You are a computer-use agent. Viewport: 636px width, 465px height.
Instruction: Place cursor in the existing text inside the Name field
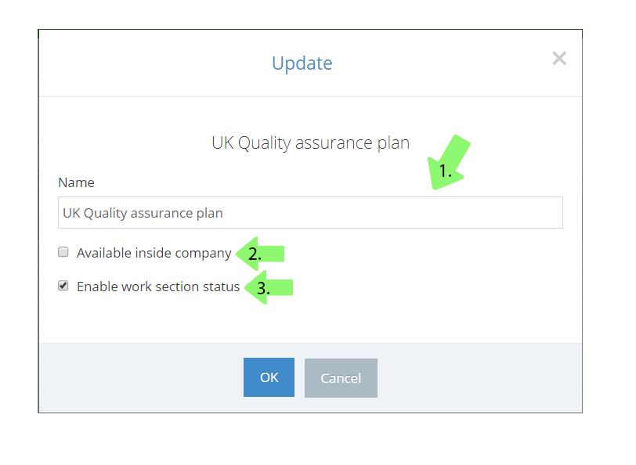click(143, 213)
